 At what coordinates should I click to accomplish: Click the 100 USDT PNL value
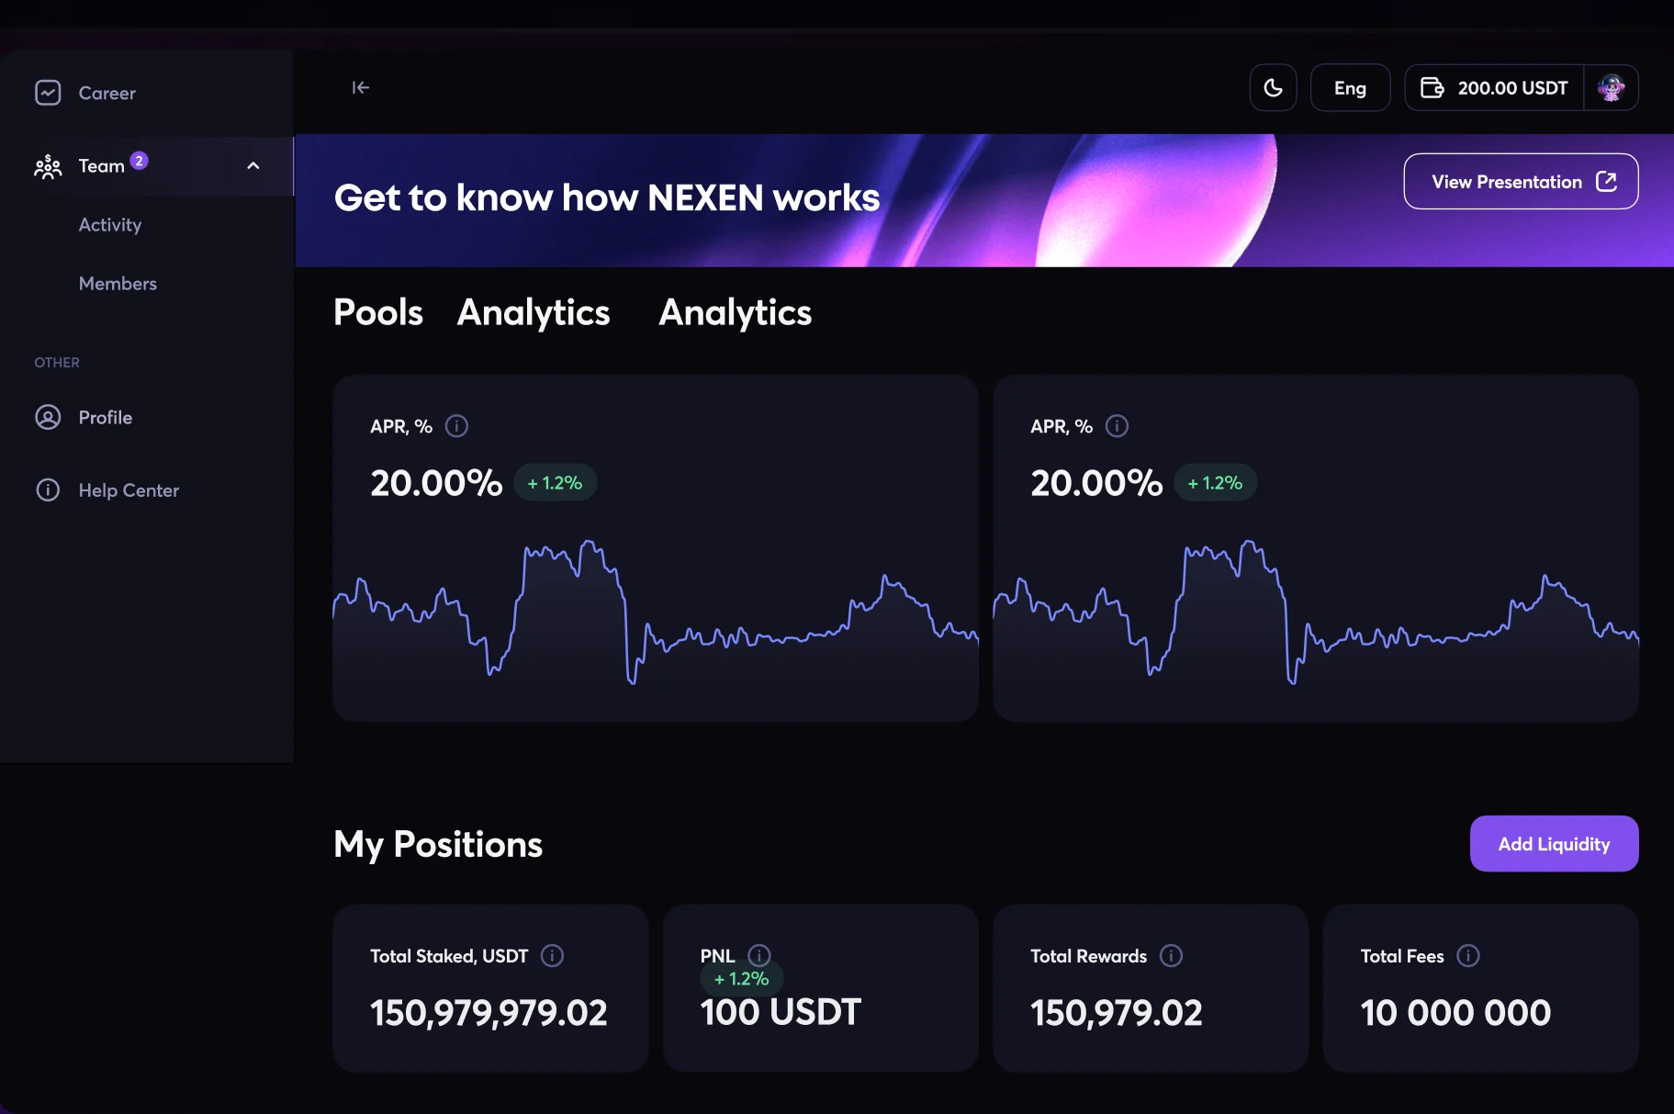click(781, 1012)
